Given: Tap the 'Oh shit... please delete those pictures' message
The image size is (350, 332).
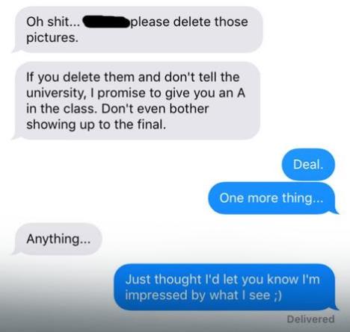Looking at the screenshot, I should coord(138,29).
